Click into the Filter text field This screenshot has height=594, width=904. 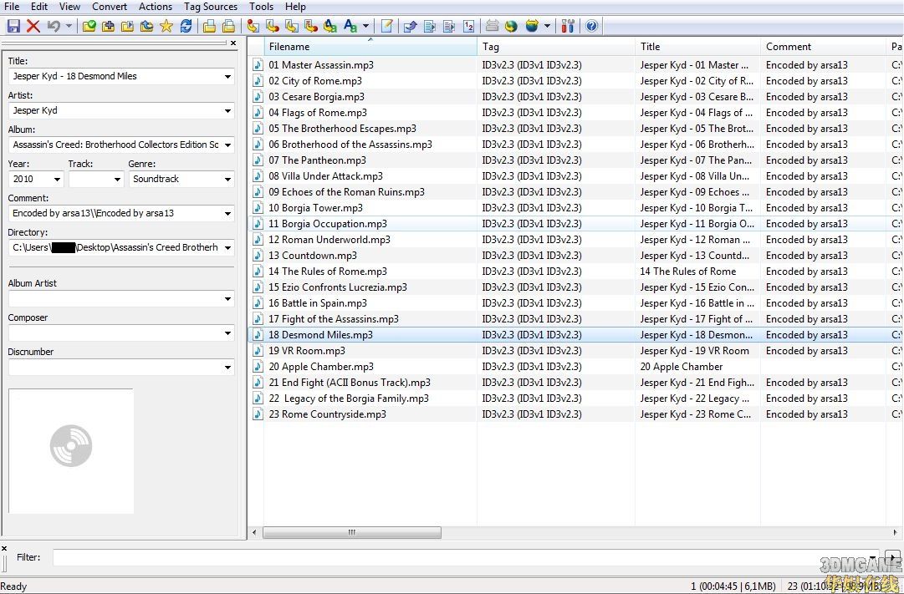[x=460, y=557]
